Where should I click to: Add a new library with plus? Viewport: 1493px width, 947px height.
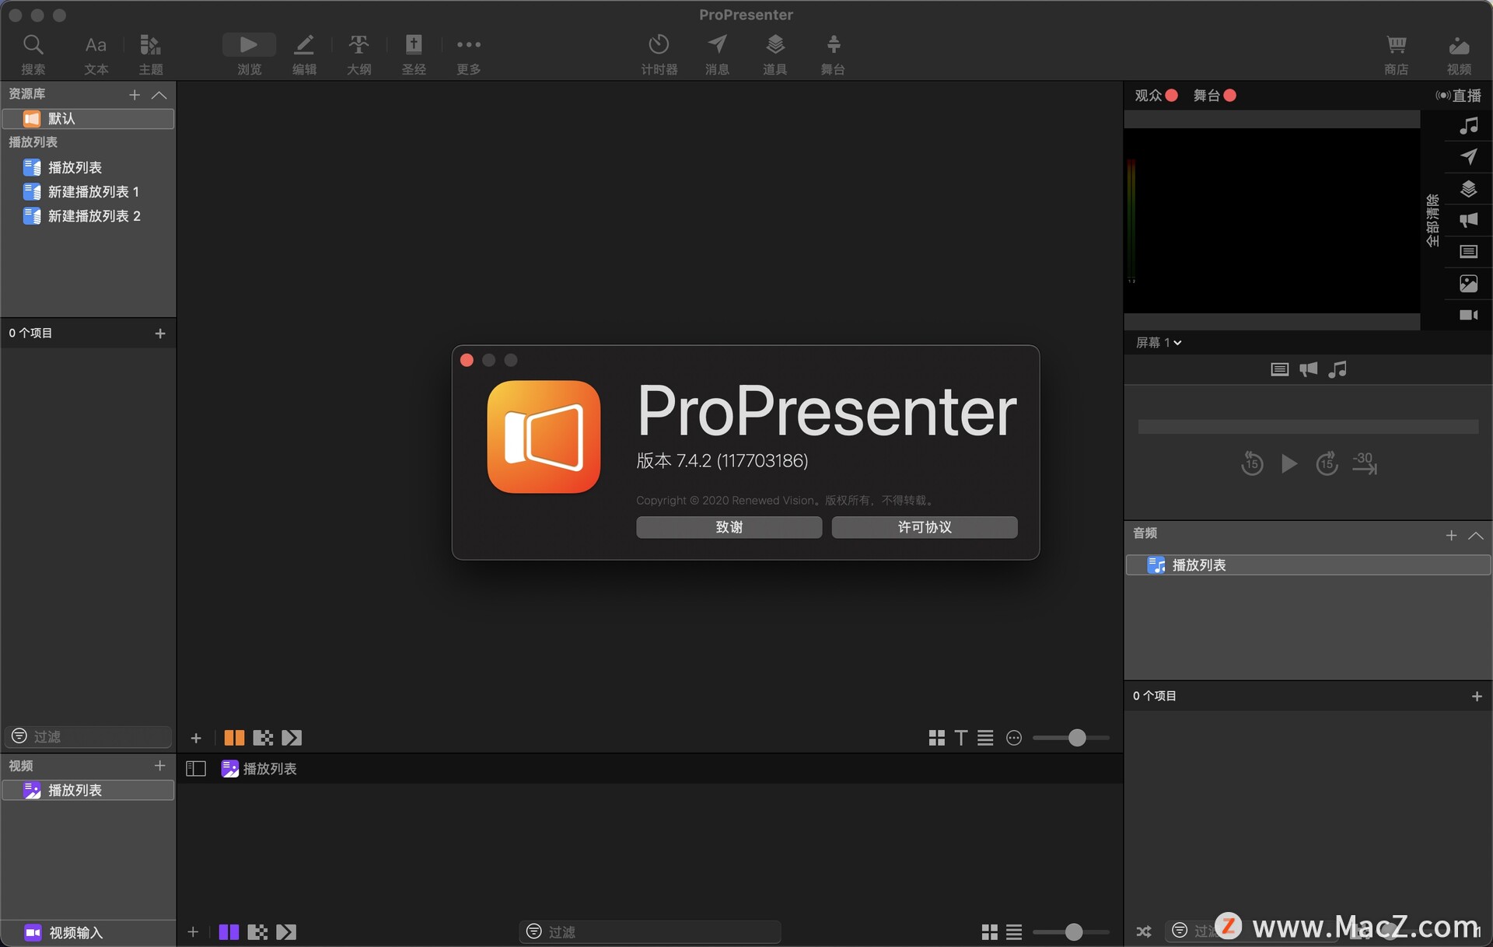tap(135, 95)
